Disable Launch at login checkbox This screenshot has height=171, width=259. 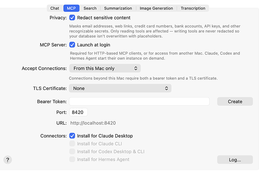pos(72,45)
